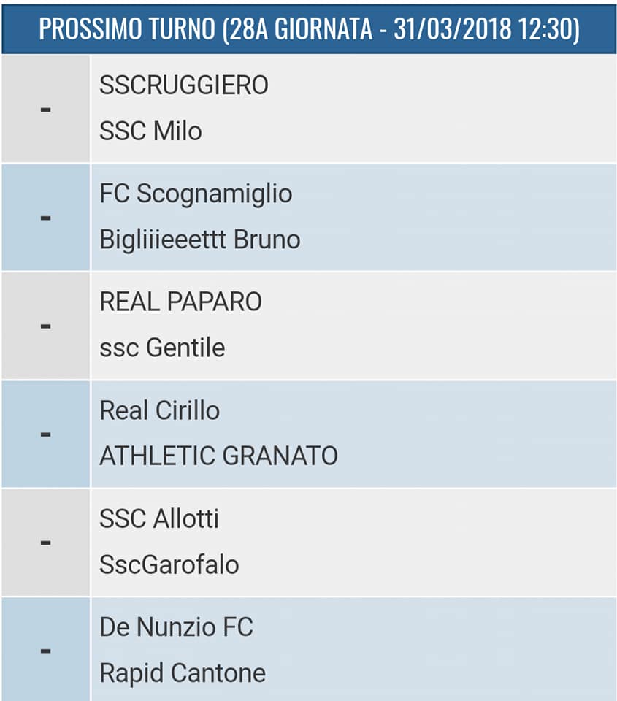Open the REAL PAPARO team
This screenshot has height=701, width=617.
[x=180, y=302]
